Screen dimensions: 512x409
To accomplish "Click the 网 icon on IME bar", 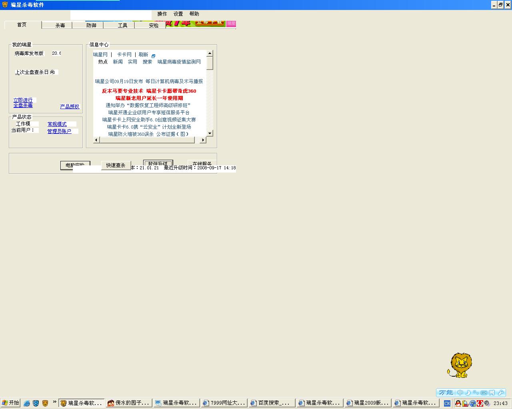I will click(x=492, y=393).
